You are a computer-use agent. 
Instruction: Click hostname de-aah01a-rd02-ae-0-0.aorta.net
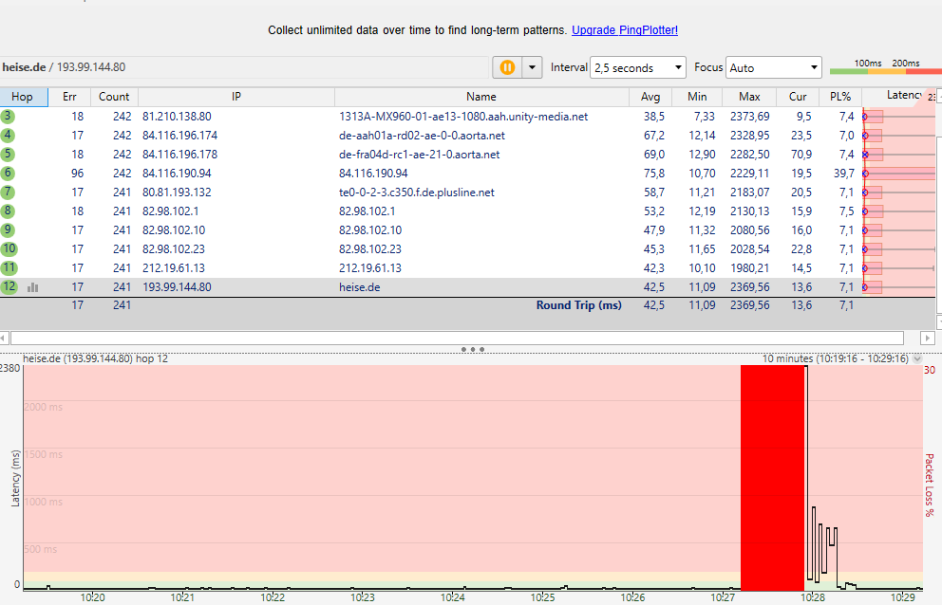coord(422,136)
